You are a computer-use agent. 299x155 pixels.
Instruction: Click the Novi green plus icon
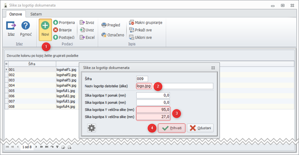(45, 26)
